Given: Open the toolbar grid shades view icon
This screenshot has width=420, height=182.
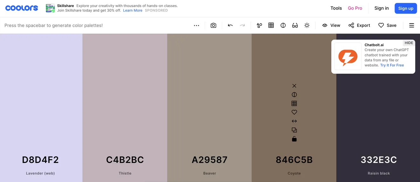Looking at the screenshot, I should 271,25.
